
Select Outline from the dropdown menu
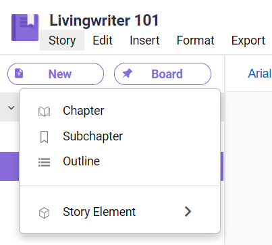(119, 161)
